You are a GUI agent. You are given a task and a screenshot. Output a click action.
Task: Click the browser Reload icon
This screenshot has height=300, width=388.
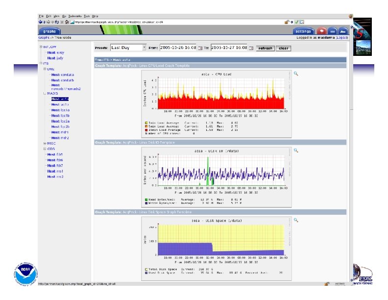pos(57,22)
